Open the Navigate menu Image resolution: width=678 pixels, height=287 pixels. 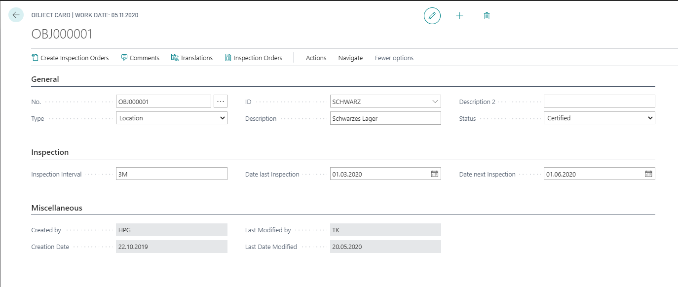point(350,58)
